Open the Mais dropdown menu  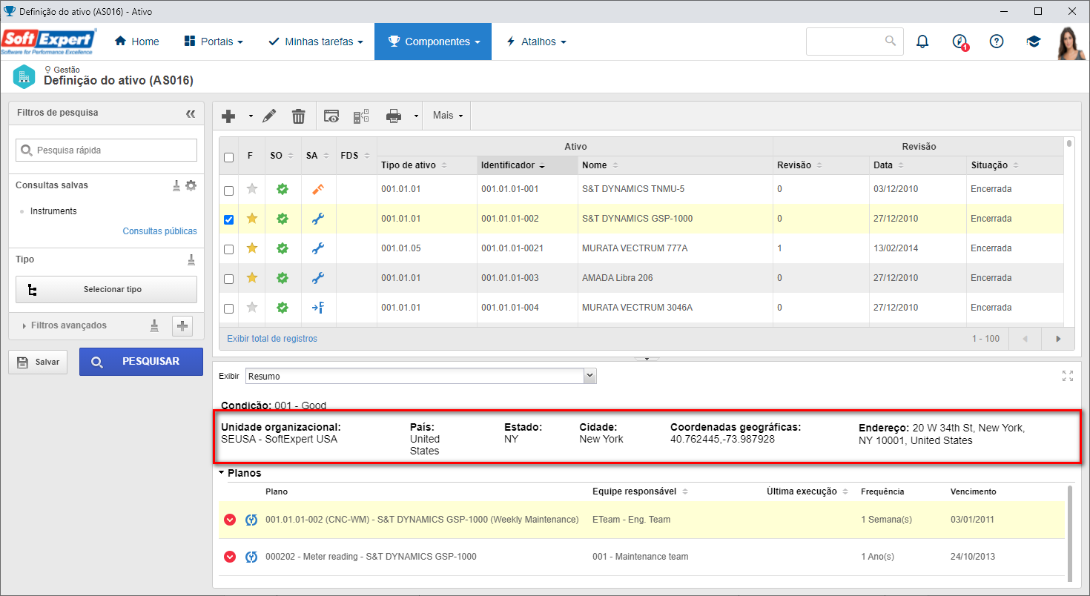pyautogui.click(x=448, y=116)
